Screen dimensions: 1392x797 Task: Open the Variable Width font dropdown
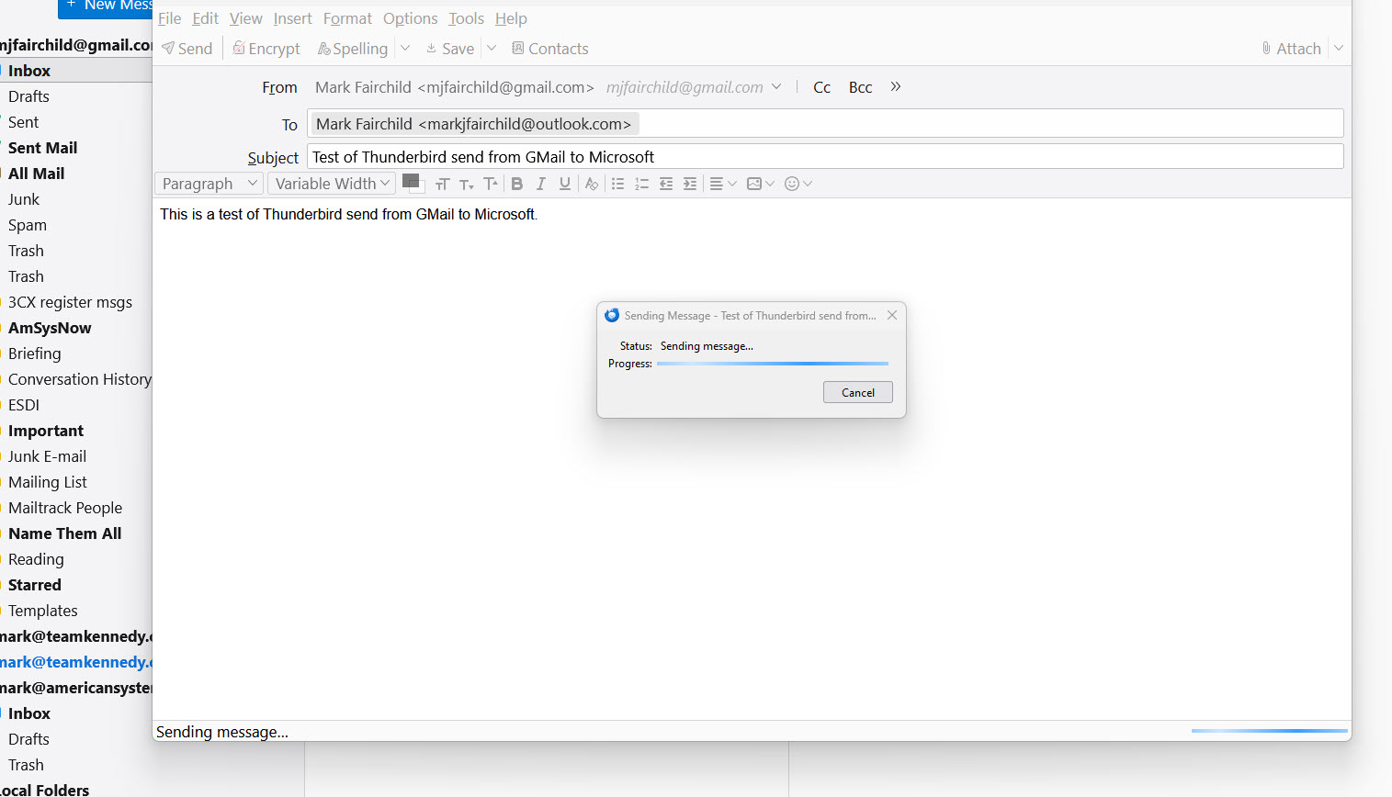pos(332,184)
